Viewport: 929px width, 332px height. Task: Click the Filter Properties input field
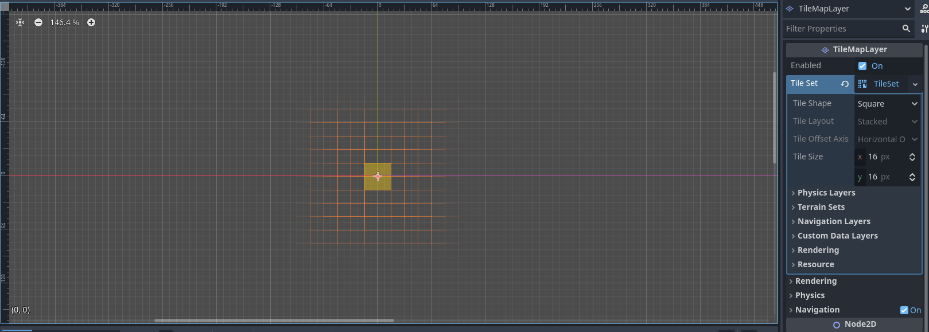[x=841, y=29]
